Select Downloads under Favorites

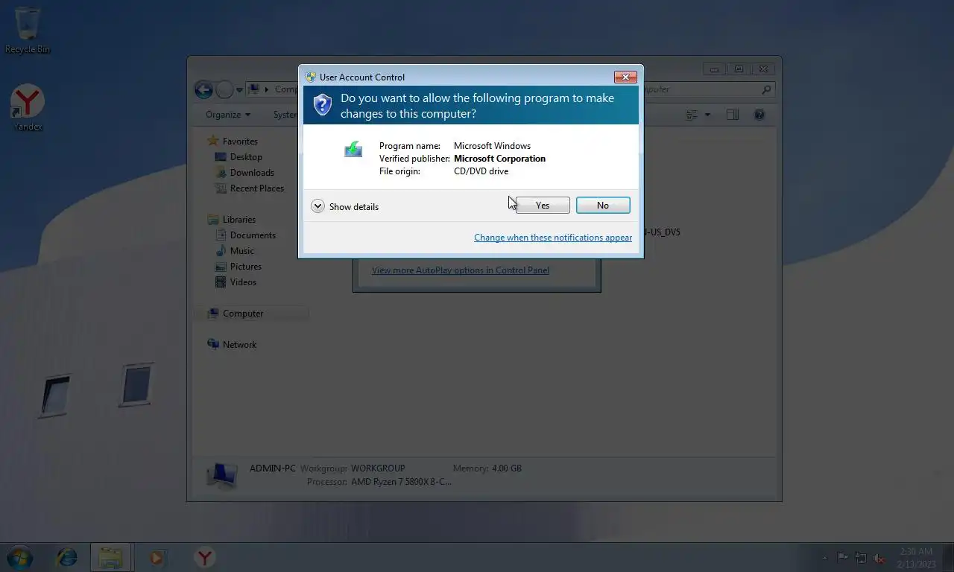tap(244, 173)
